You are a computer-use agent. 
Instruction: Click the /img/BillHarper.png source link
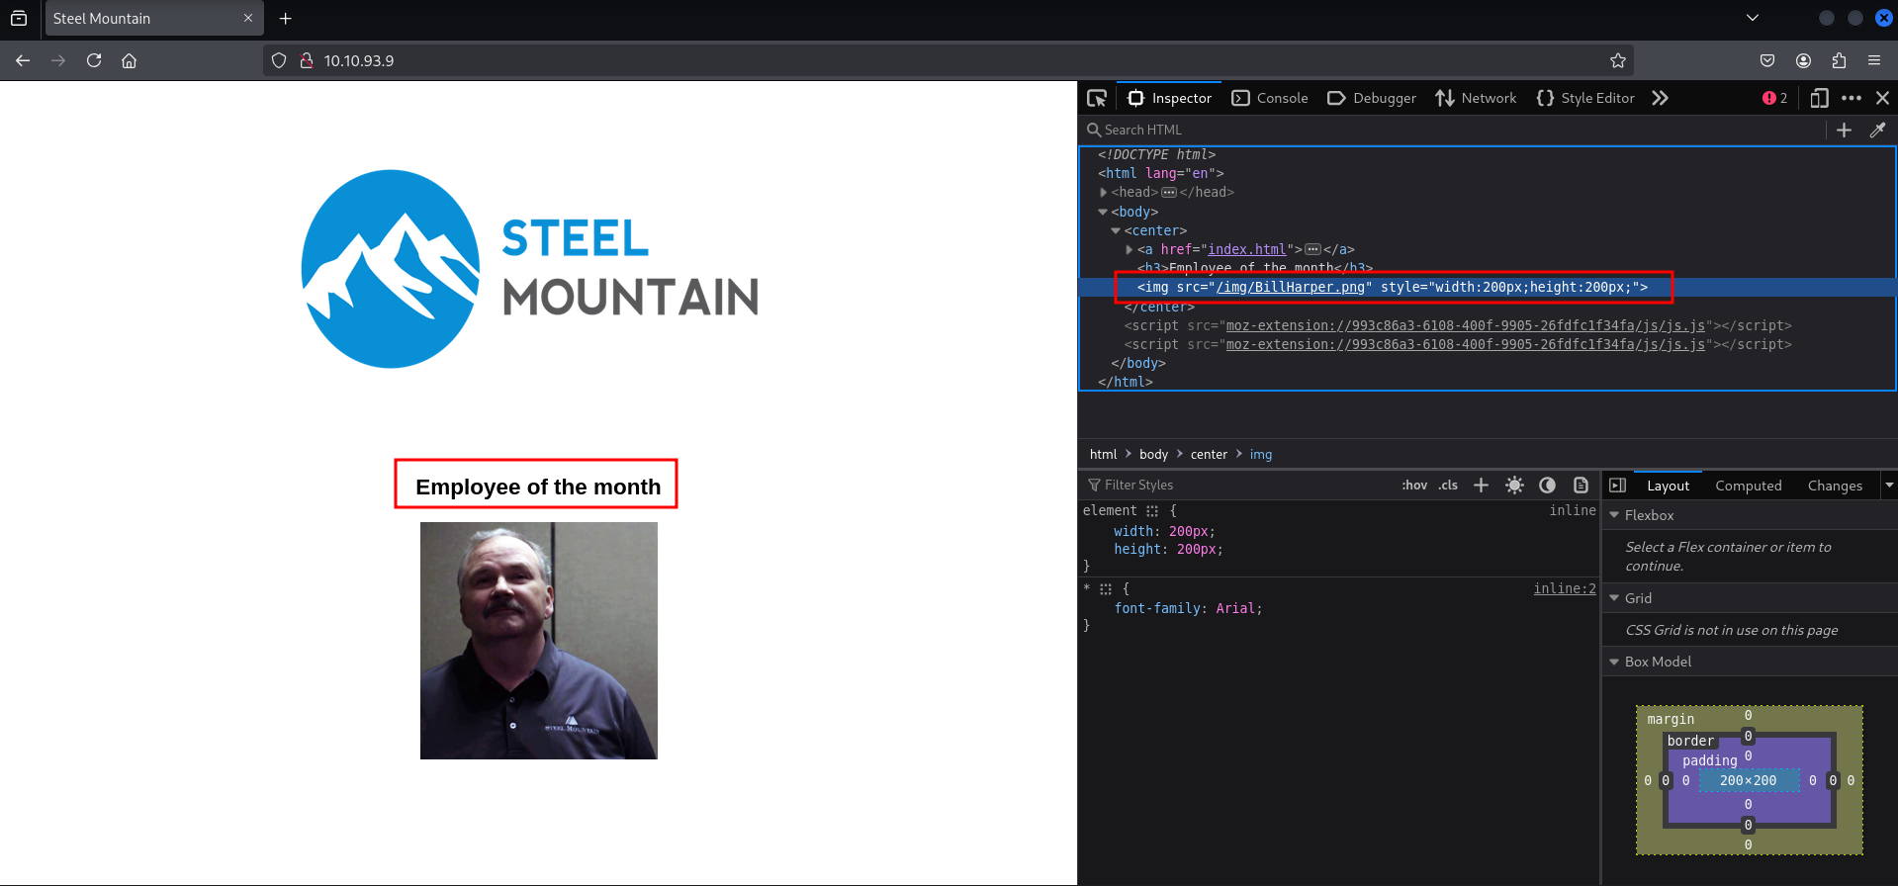(1291, 287)
